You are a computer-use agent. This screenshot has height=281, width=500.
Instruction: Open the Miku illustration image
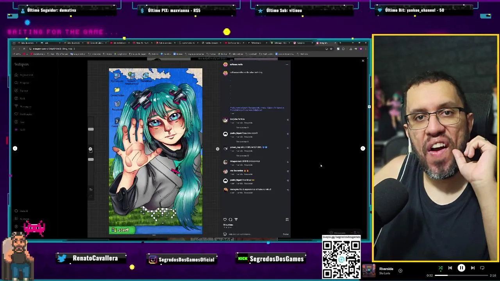[155, 151]
